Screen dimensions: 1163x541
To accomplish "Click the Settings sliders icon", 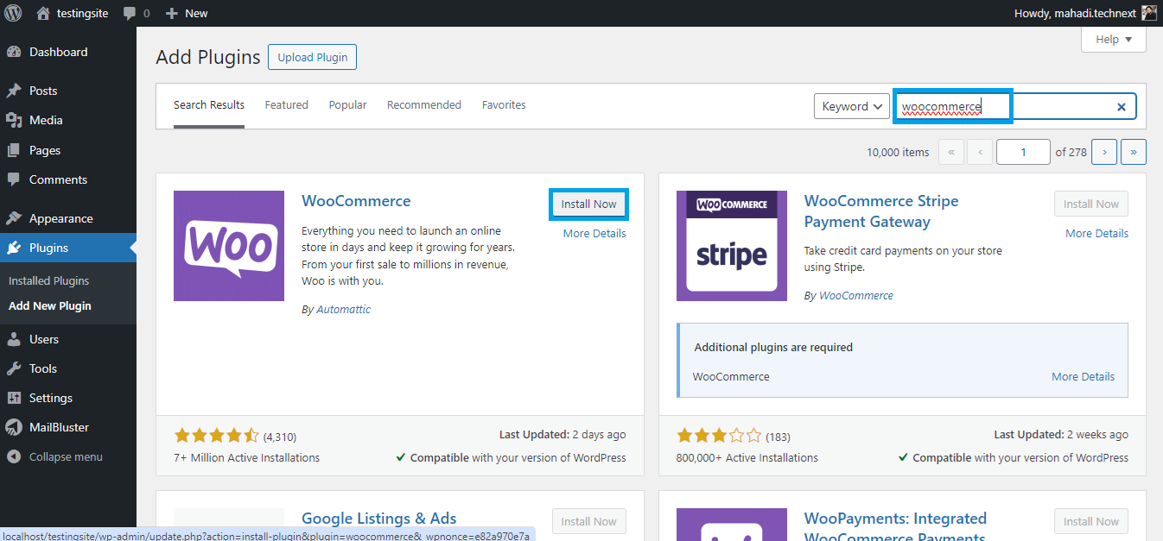I will (14, 398).
